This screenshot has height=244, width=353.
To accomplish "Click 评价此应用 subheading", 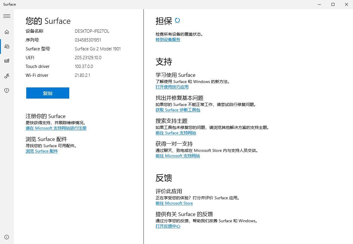I will (x=169, y=191).
